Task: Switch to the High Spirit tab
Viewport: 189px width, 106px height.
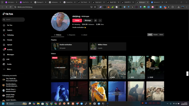Action: click(x=99, y=2)
